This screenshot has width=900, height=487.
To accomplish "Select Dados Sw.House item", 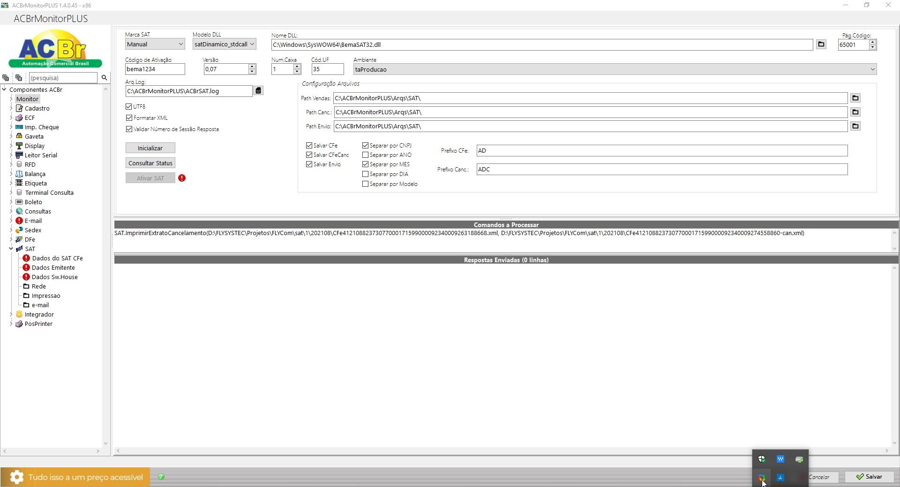I will [x=54, y=277].
